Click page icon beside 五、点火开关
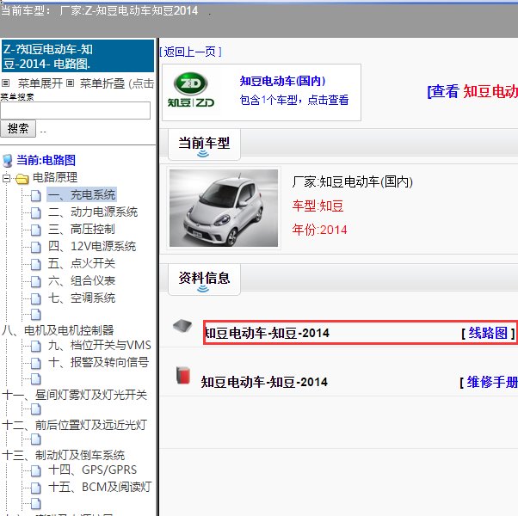 (35, 264)
